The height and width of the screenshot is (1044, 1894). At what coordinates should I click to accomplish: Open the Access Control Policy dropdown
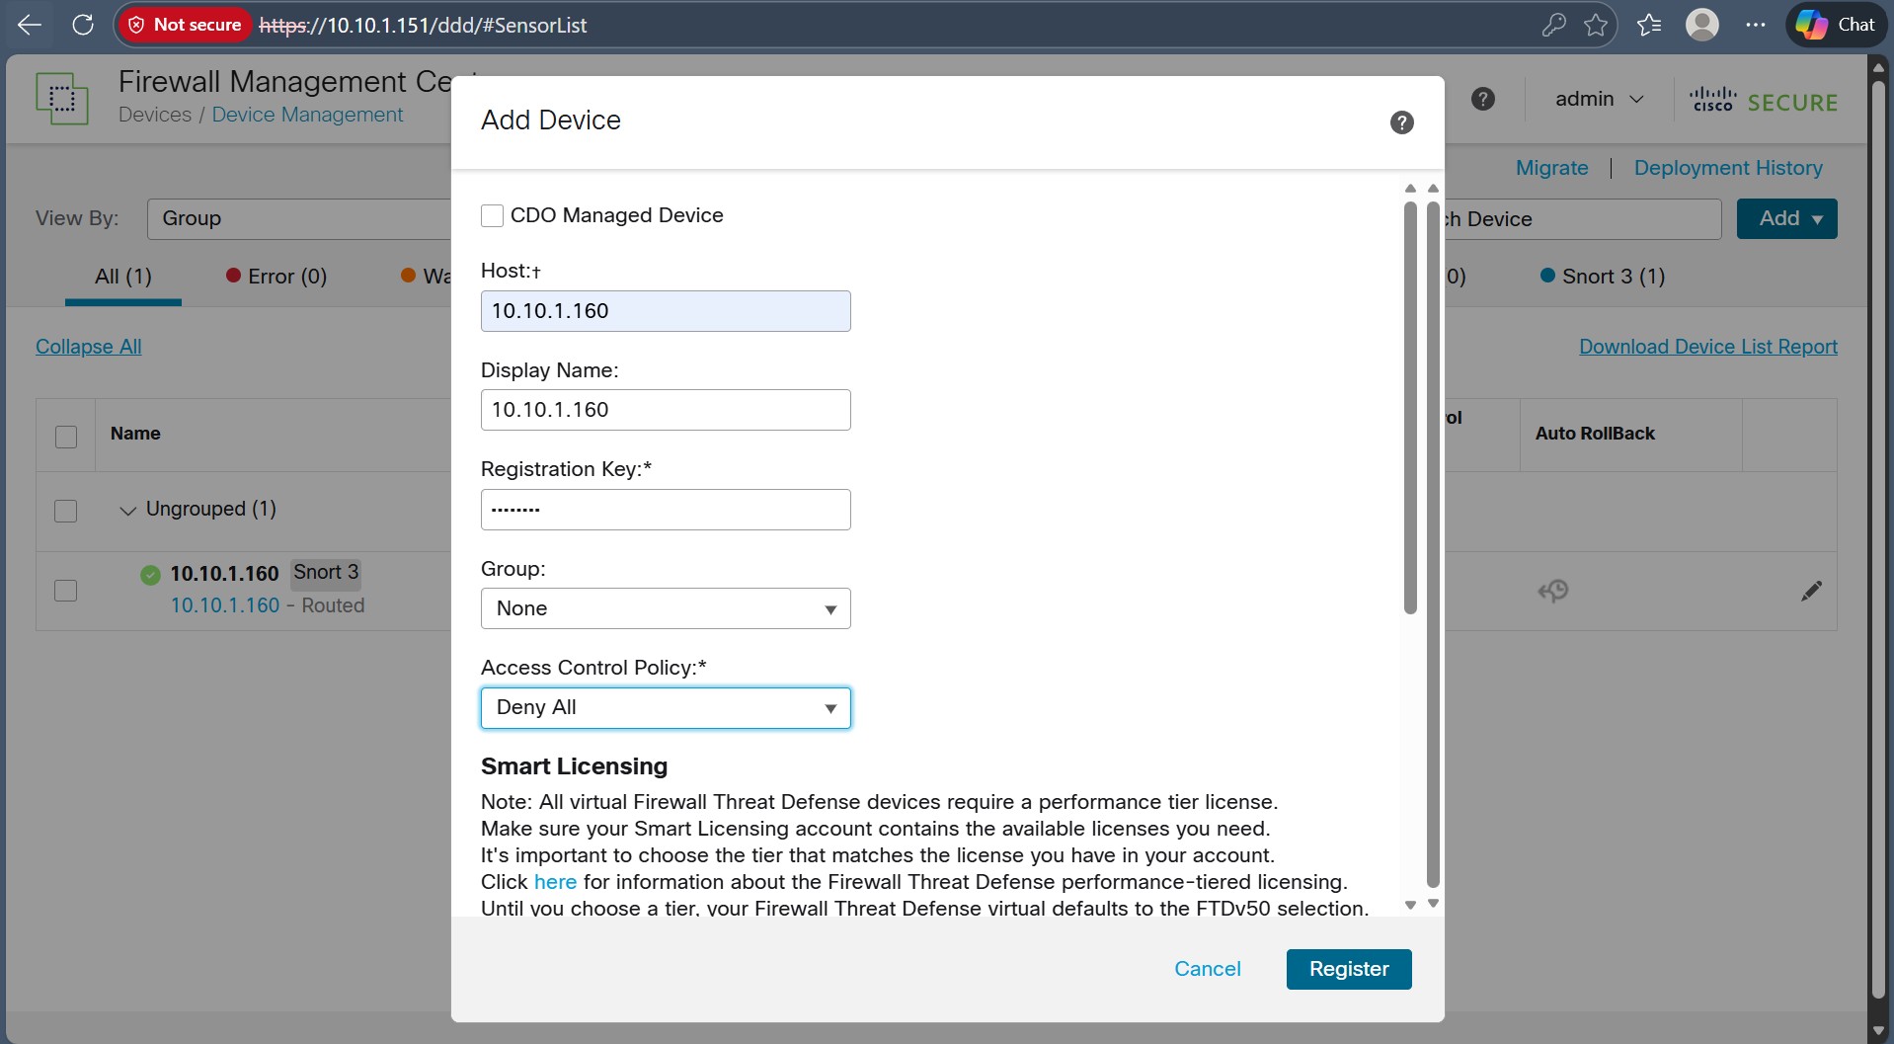[665, 708]
